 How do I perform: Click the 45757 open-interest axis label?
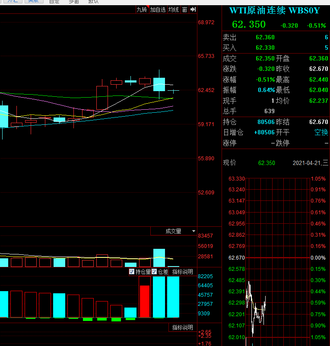coord(205,295)
